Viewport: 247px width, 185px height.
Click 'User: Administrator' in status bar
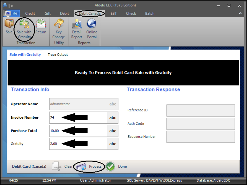pos(95,180)
